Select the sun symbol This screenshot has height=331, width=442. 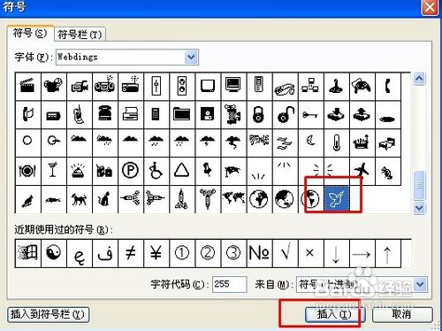[28, 142]
